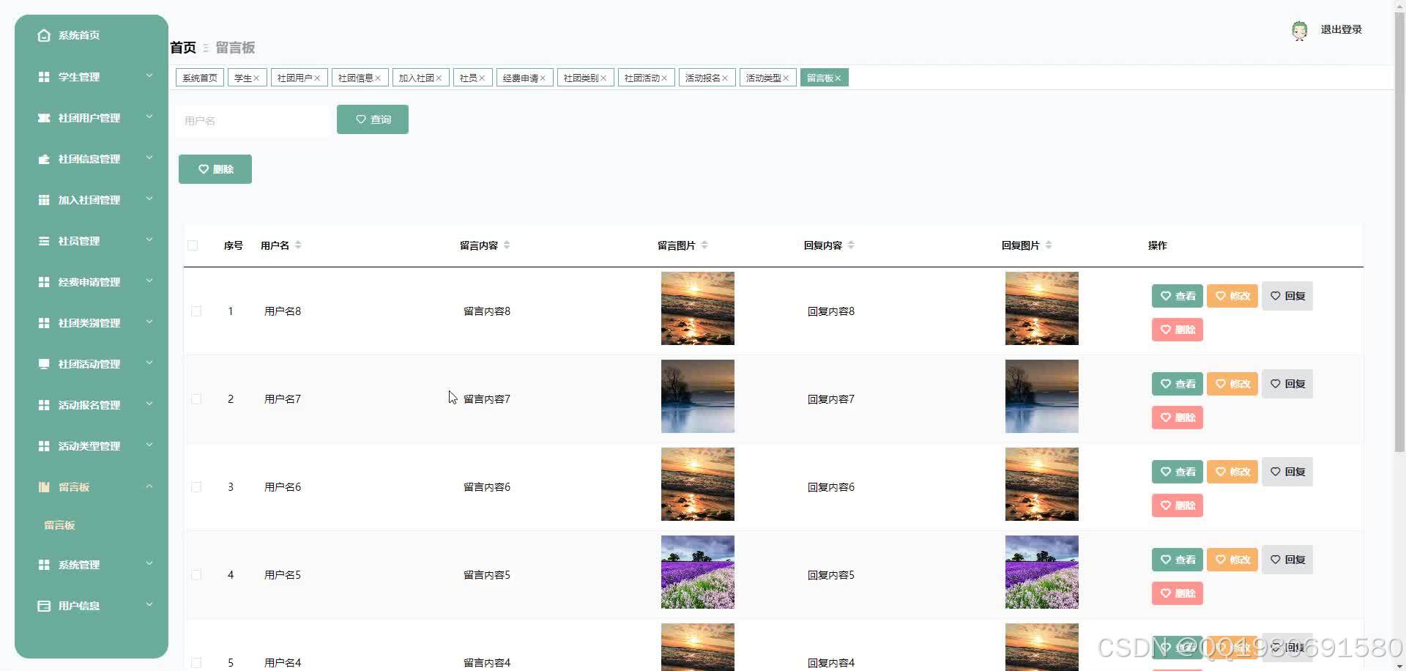Viewport: 1406px width, 671px height.
Task: Expand the 加入社团管理 menu chevron
Action: (149, 199)
